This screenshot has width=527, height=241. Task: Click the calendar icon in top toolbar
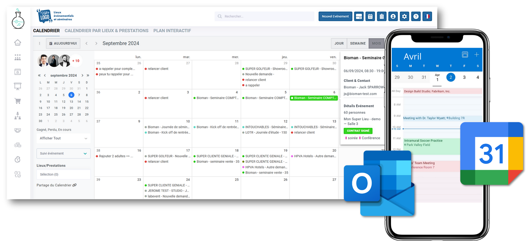tap(370, 16)
